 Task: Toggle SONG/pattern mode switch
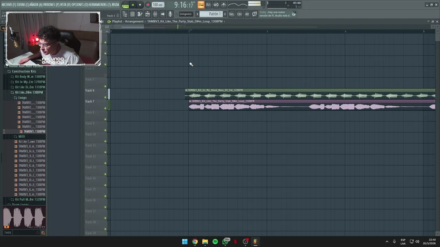tap(125, 5)
